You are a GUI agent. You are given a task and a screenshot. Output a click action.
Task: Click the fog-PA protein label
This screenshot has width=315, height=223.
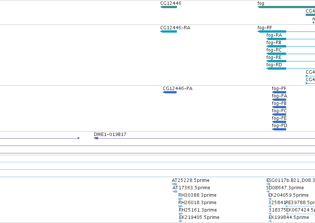tap(279, 96)
